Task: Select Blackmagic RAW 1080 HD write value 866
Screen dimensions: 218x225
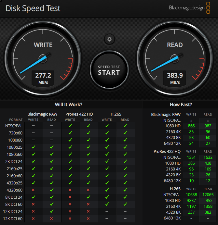Action: (191, 126)
